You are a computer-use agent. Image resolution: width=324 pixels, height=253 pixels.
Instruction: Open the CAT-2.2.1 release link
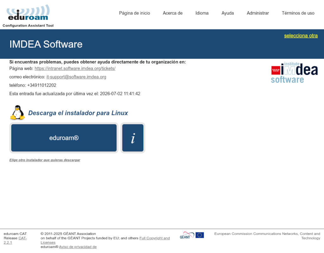(x=15, y=240)
